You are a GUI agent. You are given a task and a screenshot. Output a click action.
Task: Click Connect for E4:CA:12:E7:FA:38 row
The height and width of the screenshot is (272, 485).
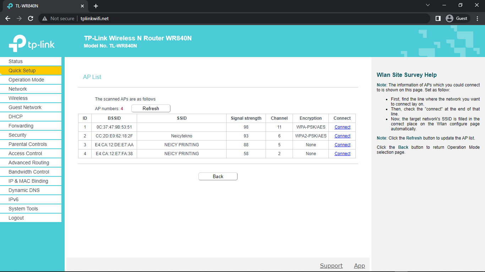tap(342, 154)
